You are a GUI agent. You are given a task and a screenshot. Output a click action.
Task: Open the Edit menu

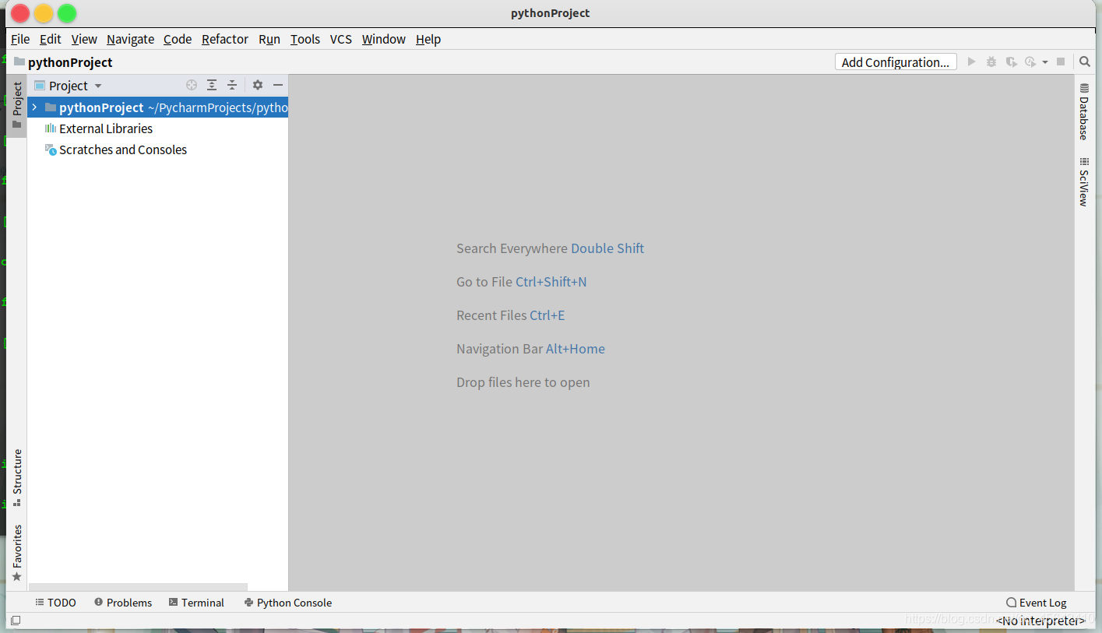click(x=51, y=39)
